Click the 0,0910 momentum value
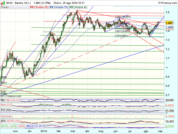Image resolution: width=178 pixels, height=134 pixels. tap(170, 105)
